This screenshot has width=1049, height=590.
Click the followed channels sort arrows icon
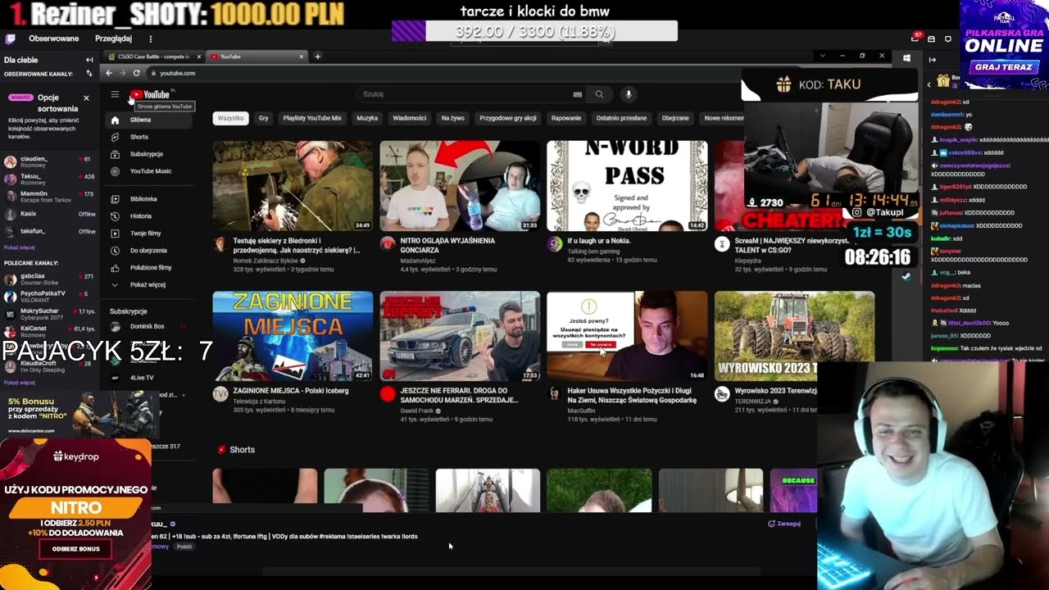[89, 74]
